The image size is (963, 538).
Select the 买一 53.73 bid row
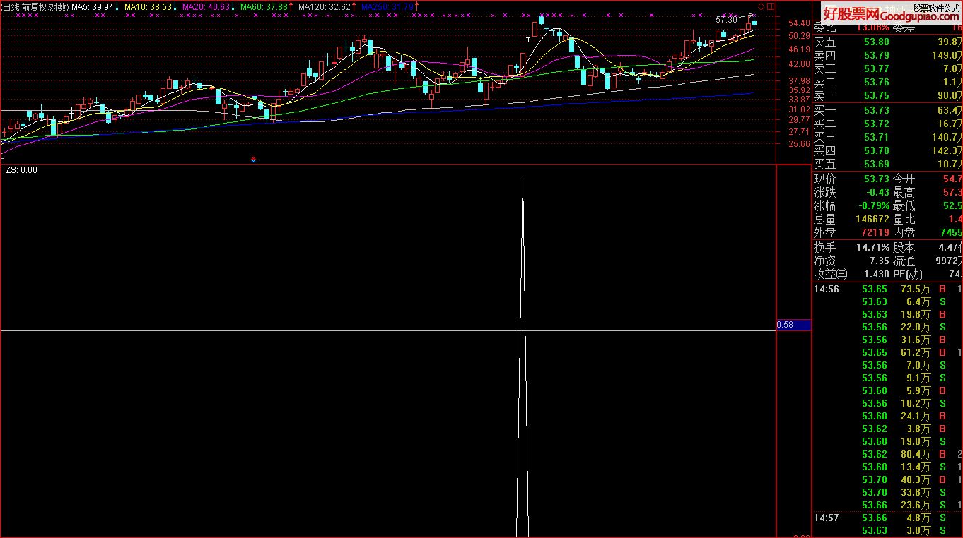887,110
